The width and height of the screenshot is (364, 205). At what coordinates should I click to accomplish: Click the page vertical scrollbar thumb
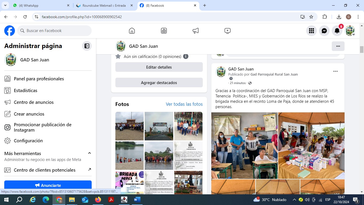pos(362,49)
